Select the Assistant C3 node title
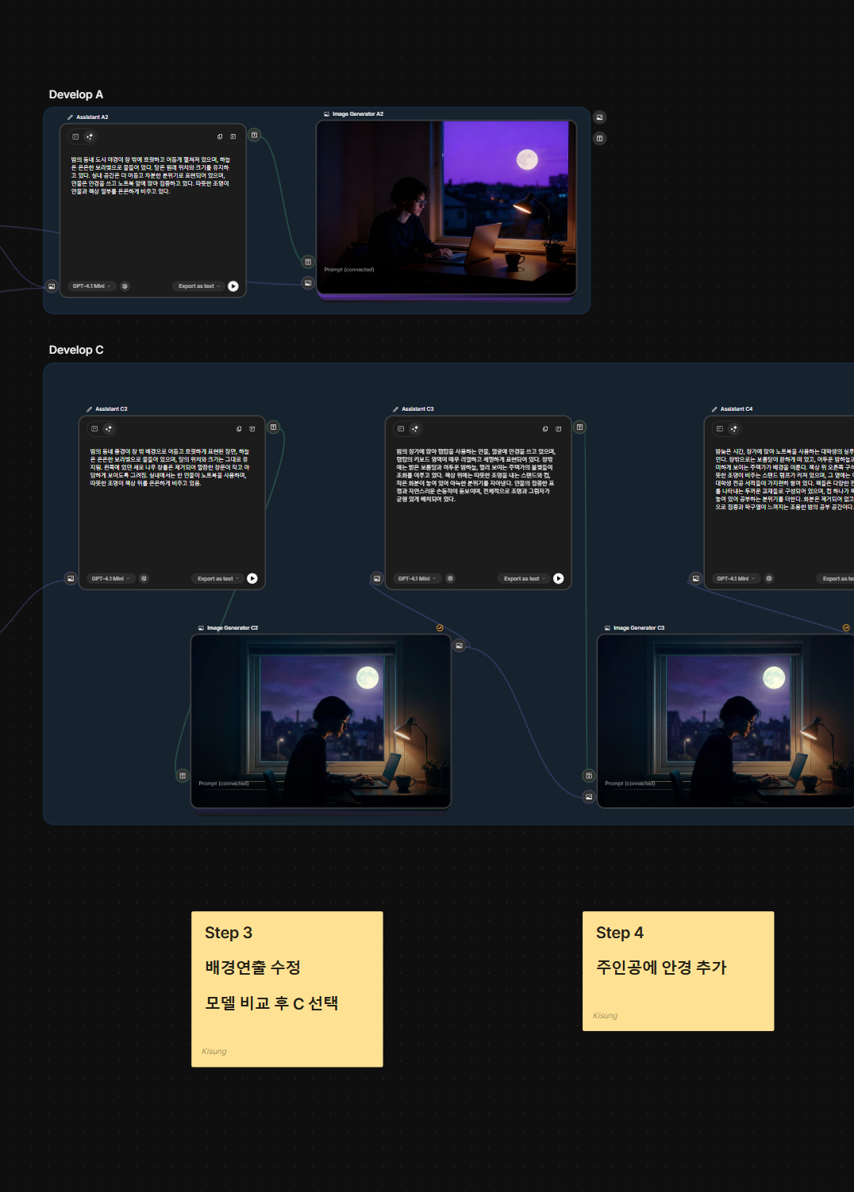Image resolution: width=854 pixels, height=1192 pixels. click(417, 409)
